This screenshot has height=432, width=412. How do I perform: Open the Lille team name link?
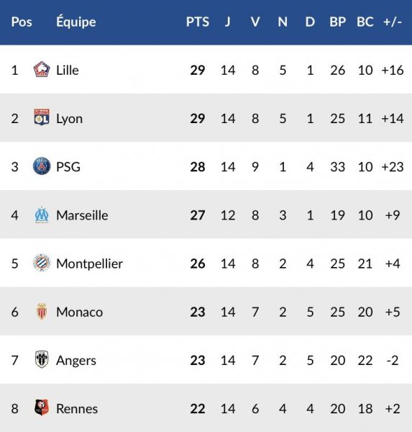click(x=68, y=70)
